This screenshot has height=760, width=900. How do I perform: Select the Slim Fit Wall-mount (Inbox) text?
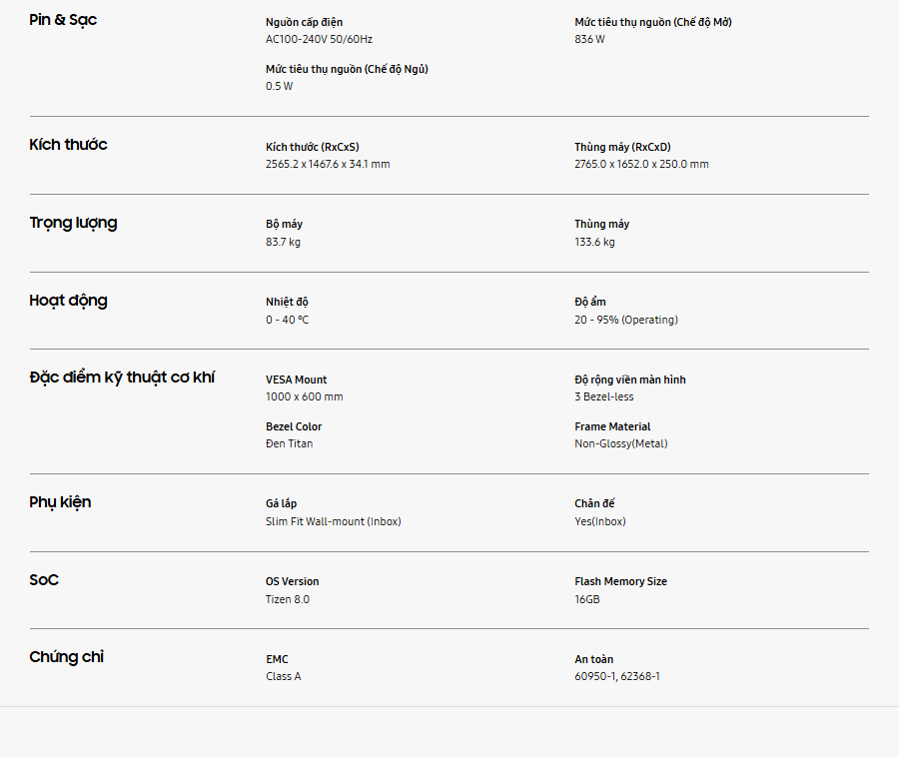click(x=333, y=521)
